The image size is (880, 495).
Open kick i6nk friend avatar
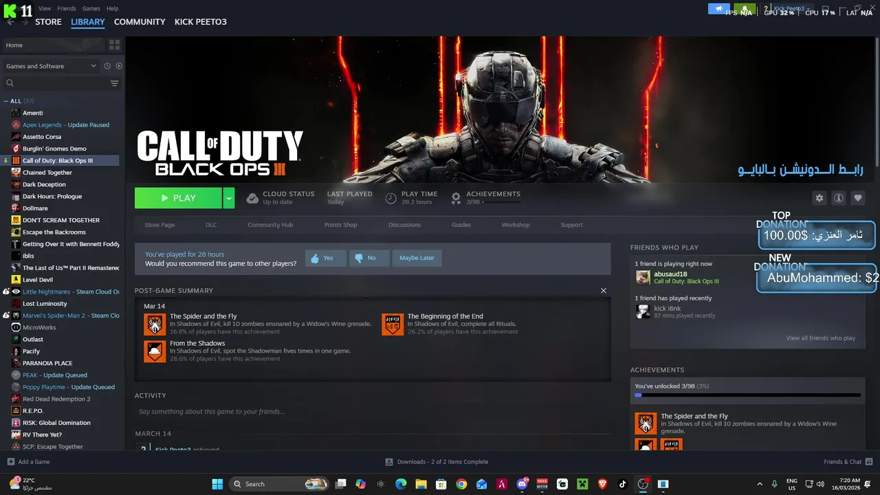[643, 311]
